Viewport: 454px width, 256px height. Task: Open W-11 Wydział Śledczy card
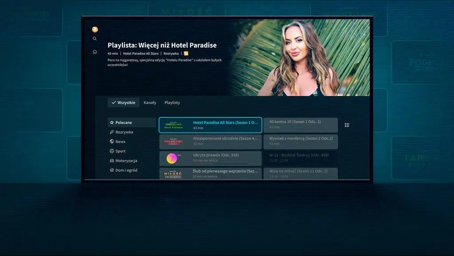tap(301, 158)
